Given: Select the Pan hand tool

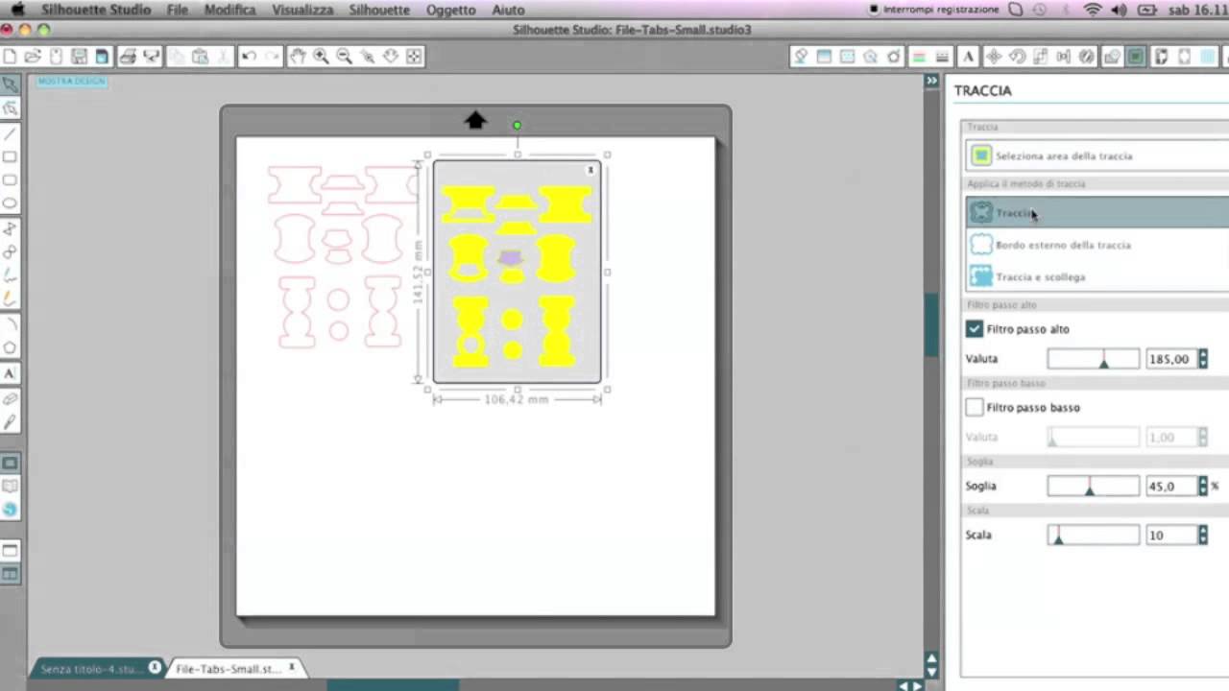Looking at the screenshot, I should click(x=298, y=57).
